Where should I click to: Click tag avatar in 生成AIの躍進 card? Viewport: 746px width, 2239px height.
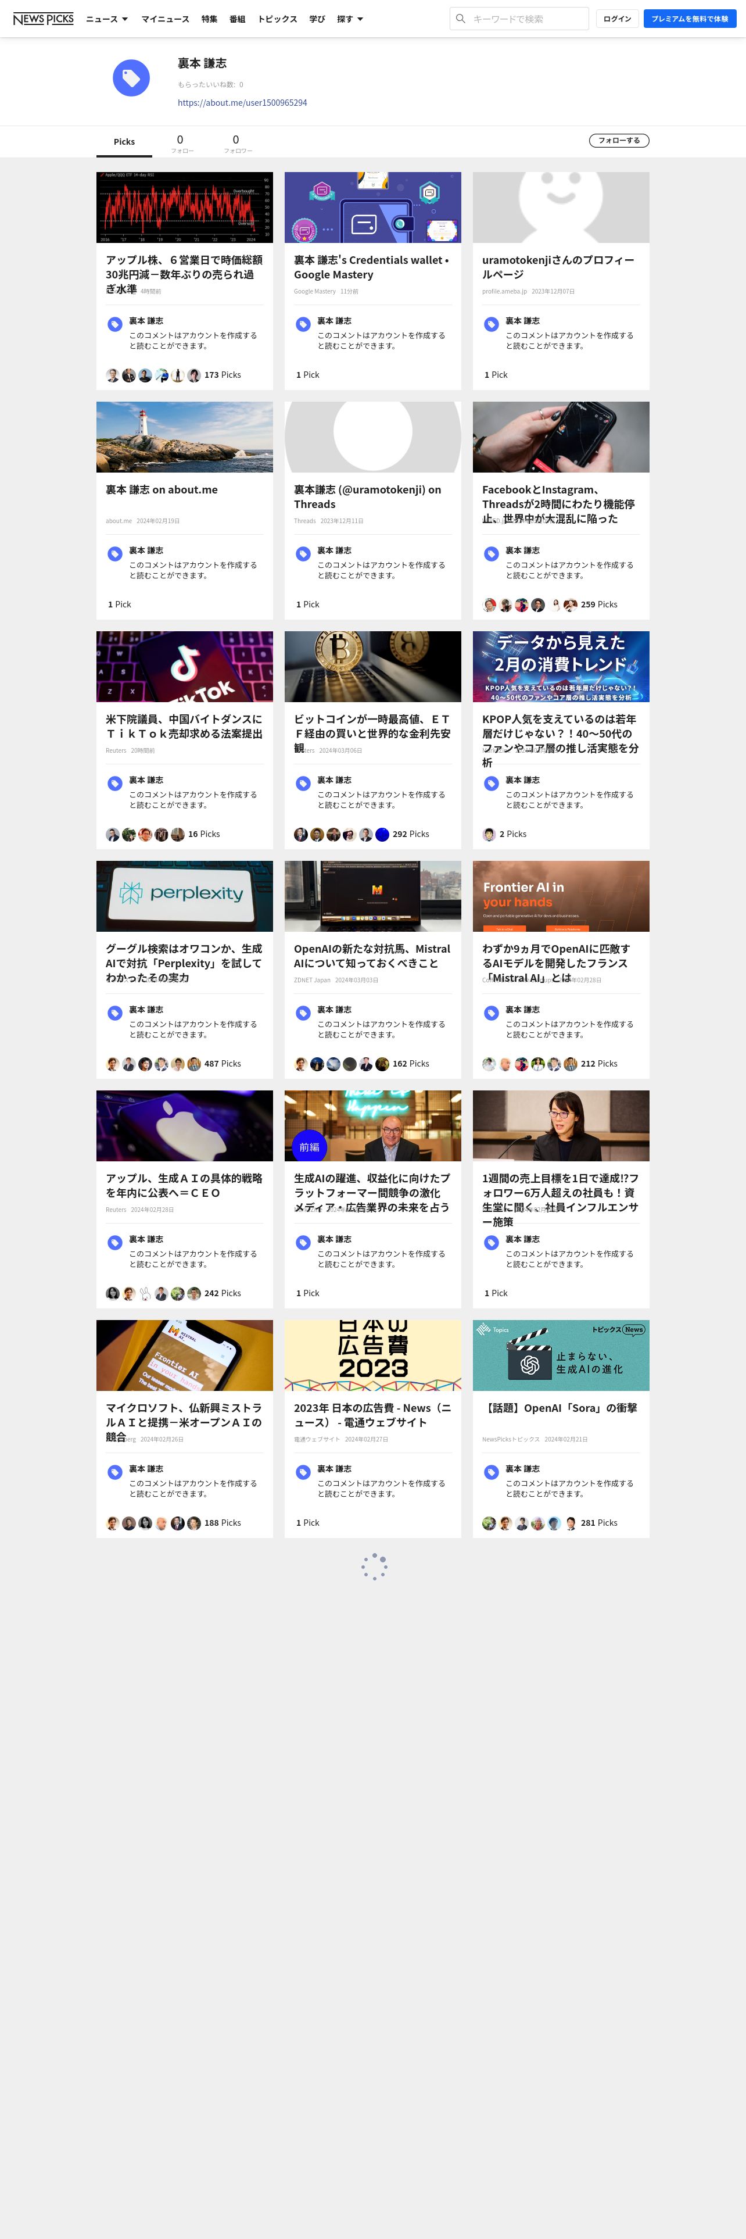(x=303, y=1242)
